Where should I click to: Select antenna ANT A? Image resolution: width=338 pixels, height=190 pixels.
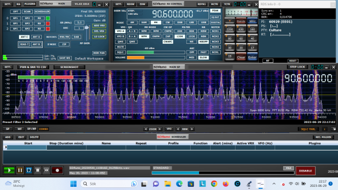(36, 37)
